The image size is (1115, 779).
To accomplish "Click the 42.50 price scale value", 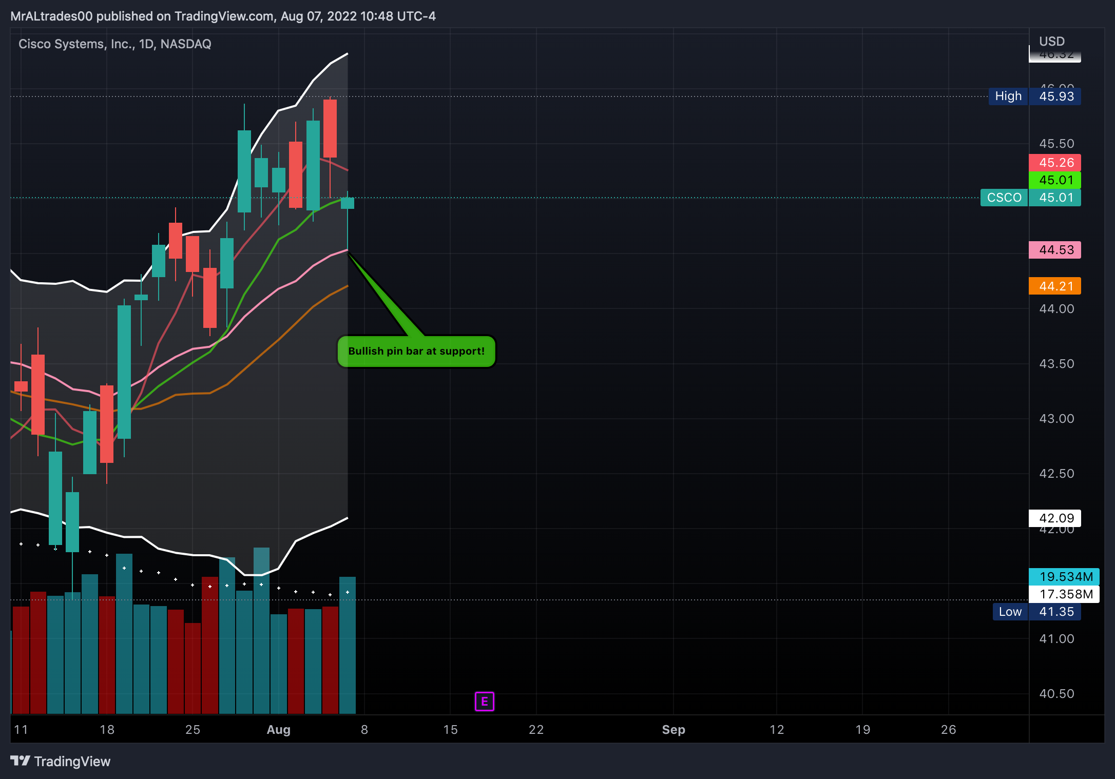I will [x=1056, y=474].
